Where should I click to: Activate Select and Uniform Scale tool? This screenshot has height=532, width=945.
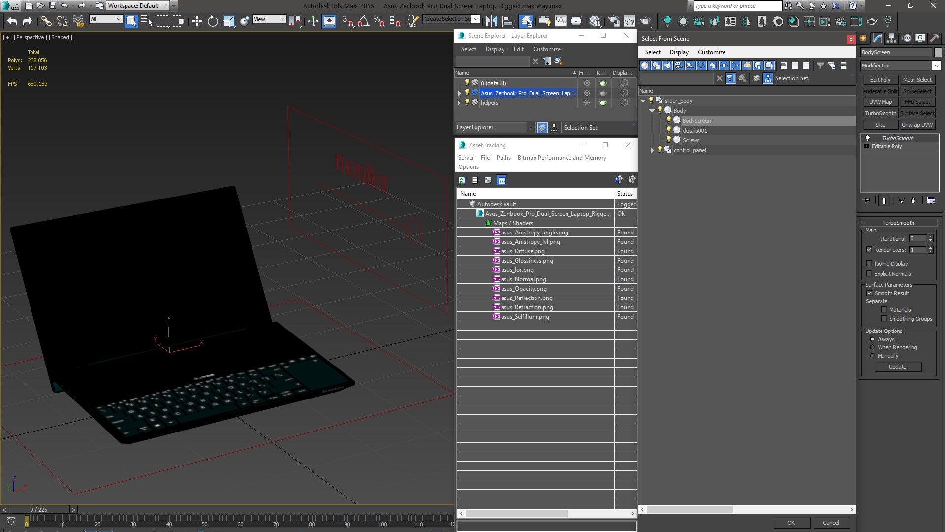tap(229, 21)
